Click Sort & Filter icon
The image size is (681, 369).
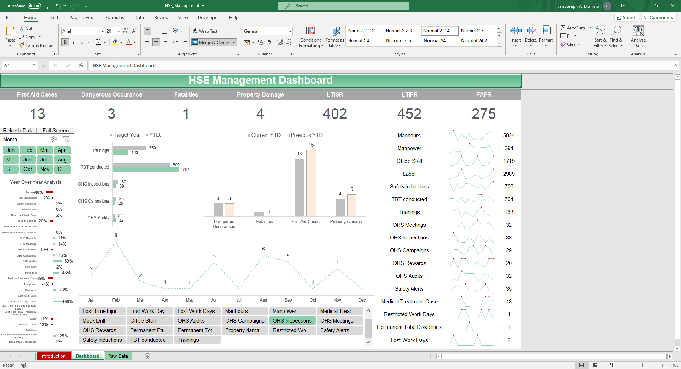coord(600,31)
